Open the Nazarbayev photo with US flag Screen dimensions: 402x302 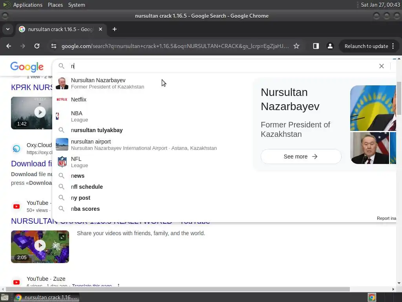click(369, 148)
